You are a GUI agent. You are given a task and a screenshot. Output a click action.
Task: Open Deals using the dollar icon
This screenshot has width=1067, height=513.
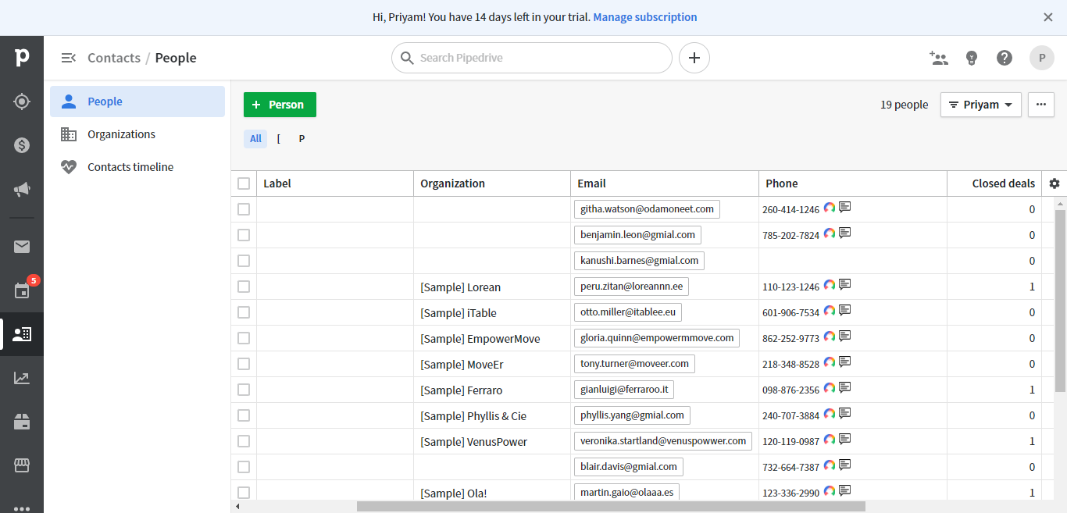click(22, 145)
